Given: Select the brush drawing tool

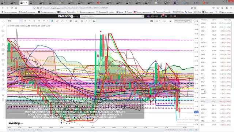Looking at the screenshot, I should coord(3,36).
